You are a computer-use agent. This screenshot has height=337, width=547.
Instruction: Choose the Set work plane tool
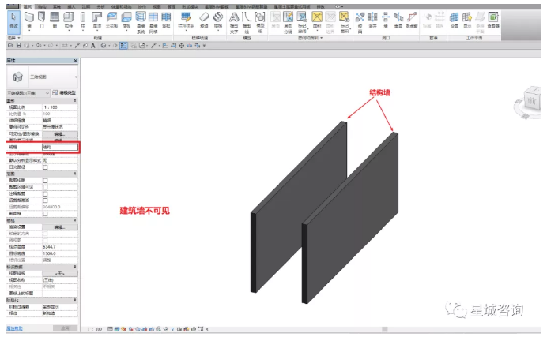(x=455, y=20)
